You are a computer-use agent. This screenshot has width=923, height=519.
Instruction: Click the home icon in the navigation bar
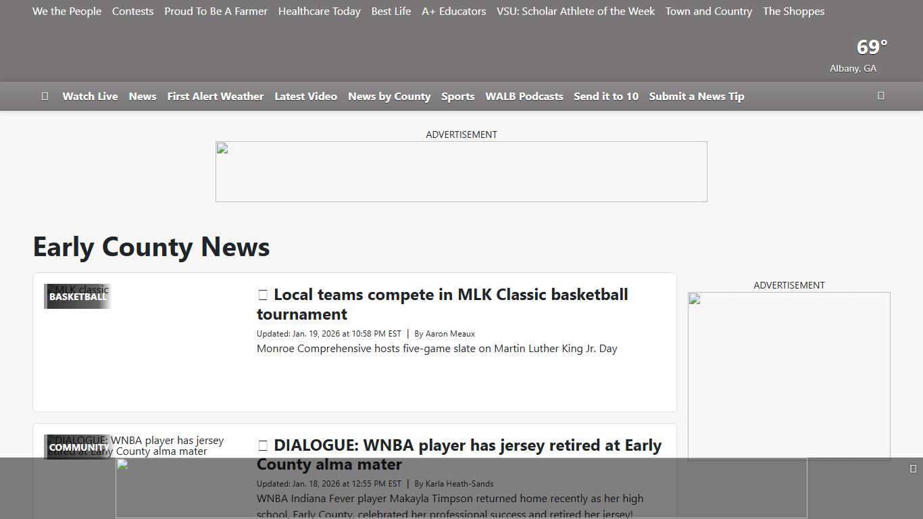pos(45,96)
